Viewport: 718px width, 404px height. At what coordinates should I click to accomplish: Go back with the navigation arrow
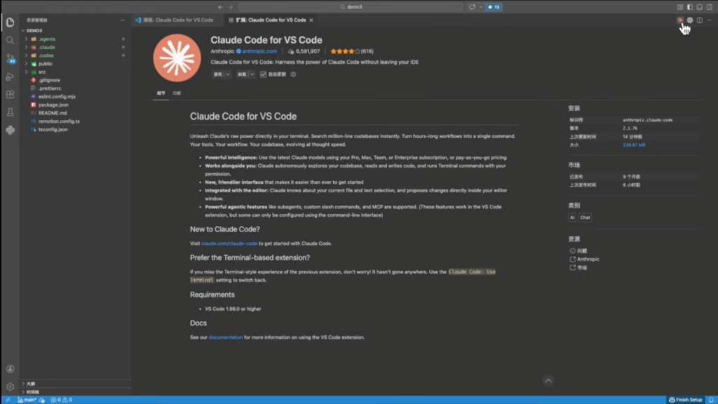click(x=221, y=7)
